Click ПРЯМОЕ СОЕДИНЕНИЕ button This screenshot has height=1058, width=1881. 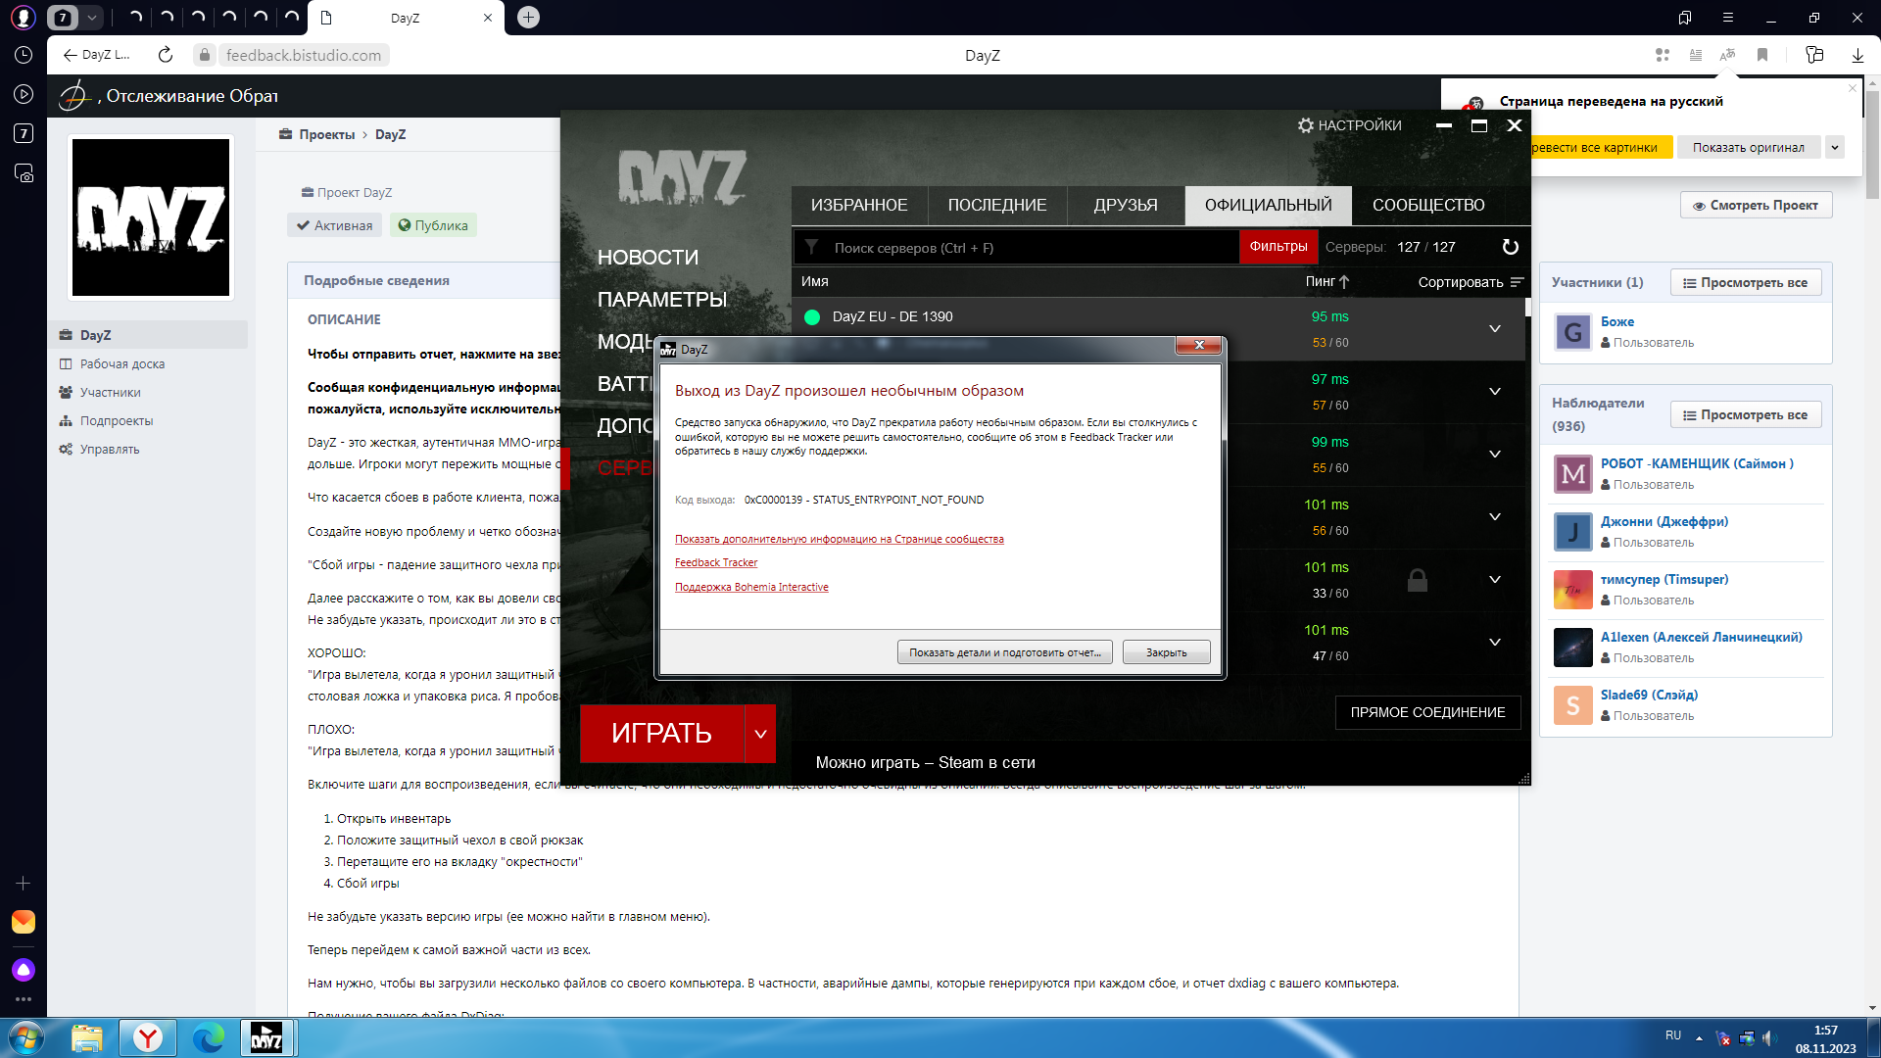(x=1427, y=713)
